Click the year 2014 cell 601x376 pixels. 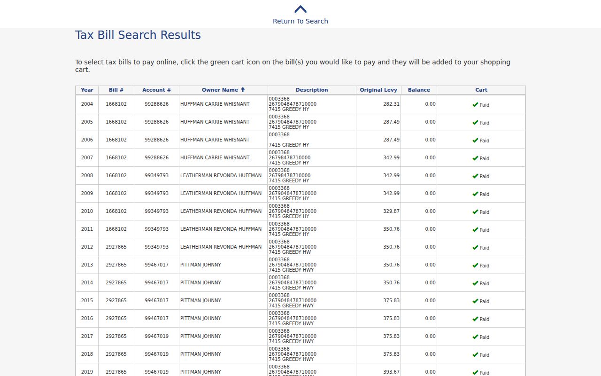[87, 282]
